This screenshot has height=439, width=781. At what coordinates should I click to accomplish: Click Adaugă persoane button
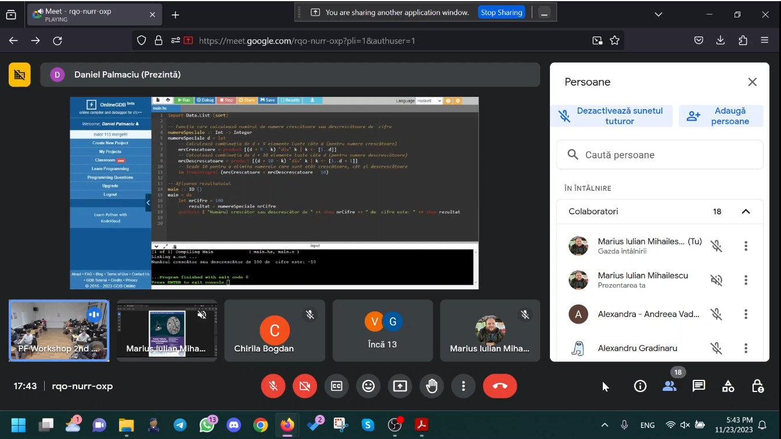tap(721, 116)
